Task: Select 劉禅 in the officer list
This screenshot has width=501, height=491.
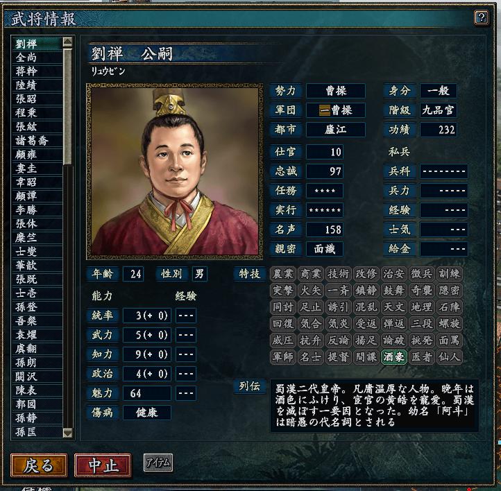Action: 37,44
